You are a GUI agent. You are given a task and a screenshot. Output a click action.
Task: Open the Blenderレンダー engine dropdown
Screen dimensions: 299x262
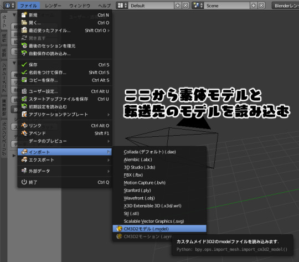[286, 6]
